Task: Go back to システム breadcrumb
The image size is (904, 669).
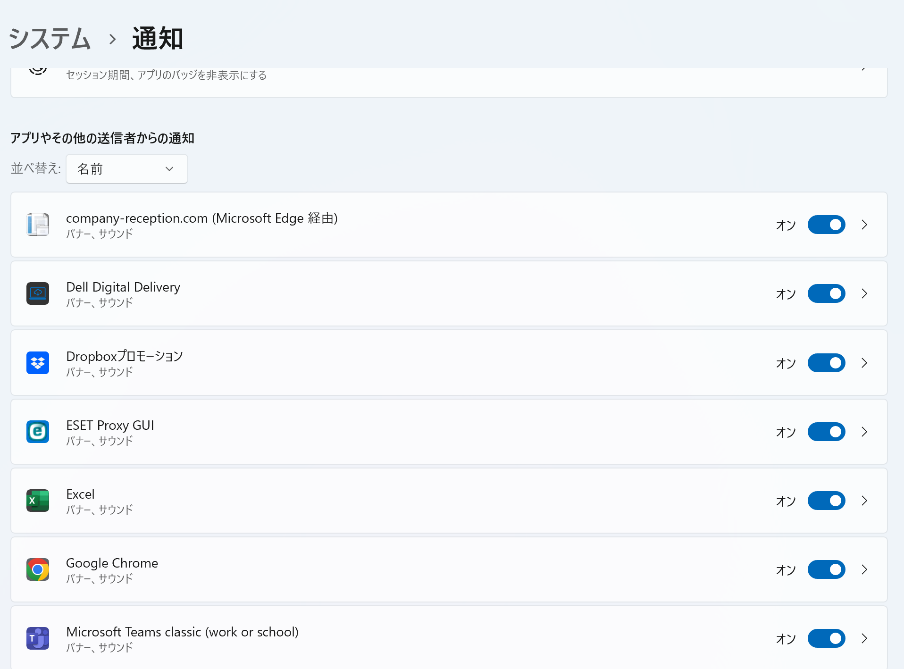Action: point(50,38)
